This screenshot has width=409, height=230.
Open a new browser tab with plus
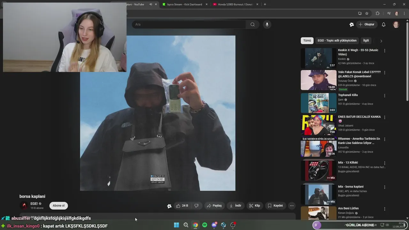pyautogui.click(x=265, y=4)
